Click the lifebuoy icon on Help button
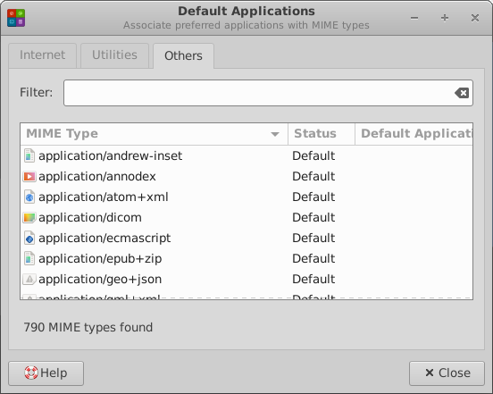Screen dimensions: 493x394 point(31,373)
